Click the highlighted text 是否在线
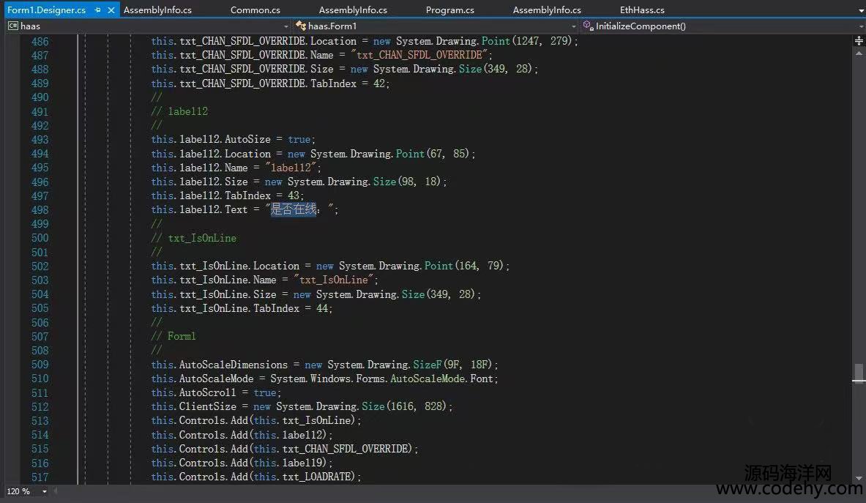 point(294,209)
